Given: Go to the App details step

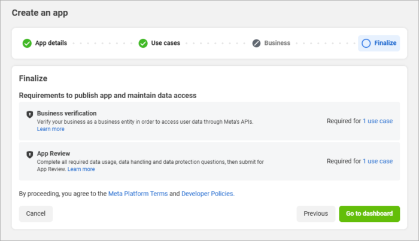Looking at the screenshot, I should point(45,43).
